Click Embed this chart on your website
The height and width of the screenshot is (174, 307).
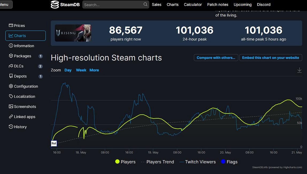(x=271, y=58)
